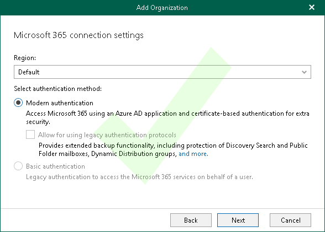Open the Region dropdown
Image resolution: width=325 pixels, height=232 pixels.
pyautogui.click(x=162, y=72)
